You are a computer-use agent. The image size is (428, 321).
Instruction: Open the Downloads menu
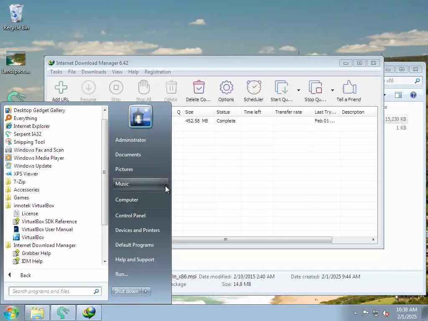94,72
